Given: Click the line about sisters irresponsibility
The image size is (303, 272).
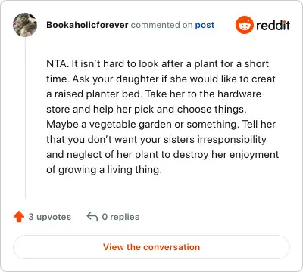Looking at the screenshot, I should point(156,140).
